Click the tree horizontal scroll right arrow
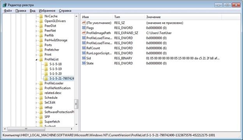This screenshot has width=243, height=140. coord(72,129)
